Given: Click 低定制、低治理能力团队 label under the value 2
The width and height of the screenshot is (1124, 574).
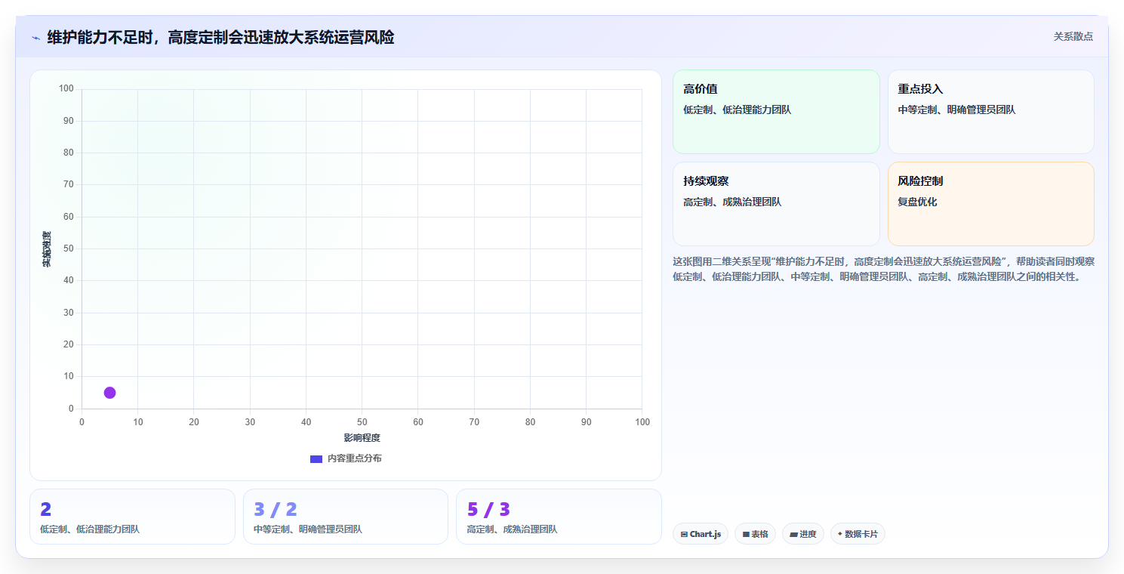Looking at the screenshot, I should click(x=90, y=529).
